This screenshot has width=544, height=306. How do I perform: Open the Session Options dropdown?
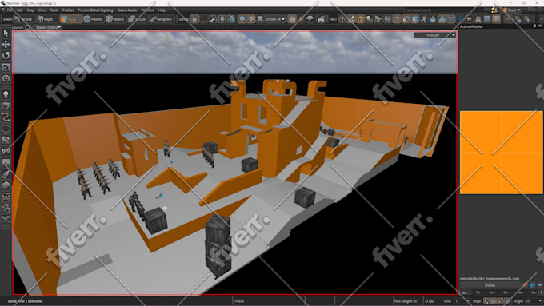coord(48,27)
